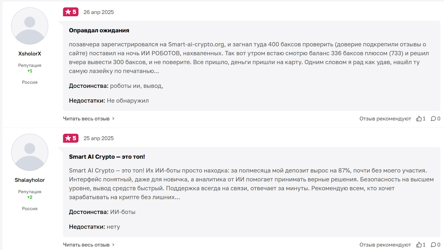
Task: Open comments on Shalayholor's review via the bubble icon
Action: 433,245
